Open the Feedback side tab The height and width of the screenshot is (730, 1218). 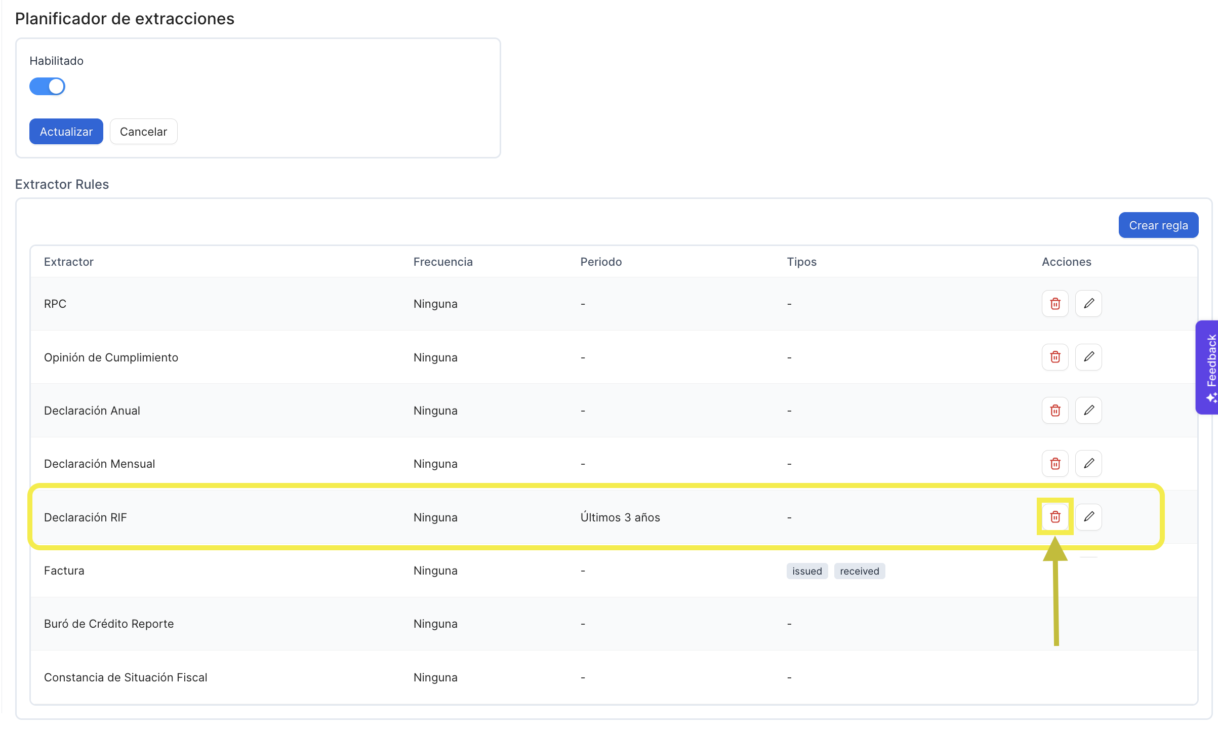pyautogui.click(x=1207, y=368)
